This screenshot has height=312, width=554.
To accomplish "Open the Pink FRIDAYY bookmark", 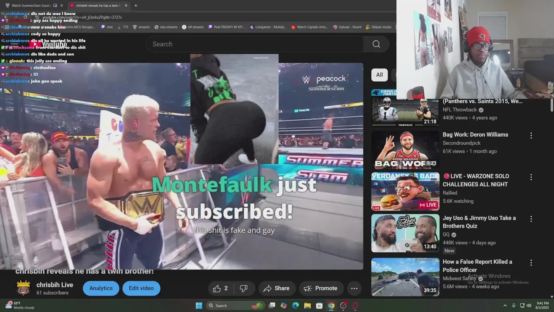I will 226,27.
